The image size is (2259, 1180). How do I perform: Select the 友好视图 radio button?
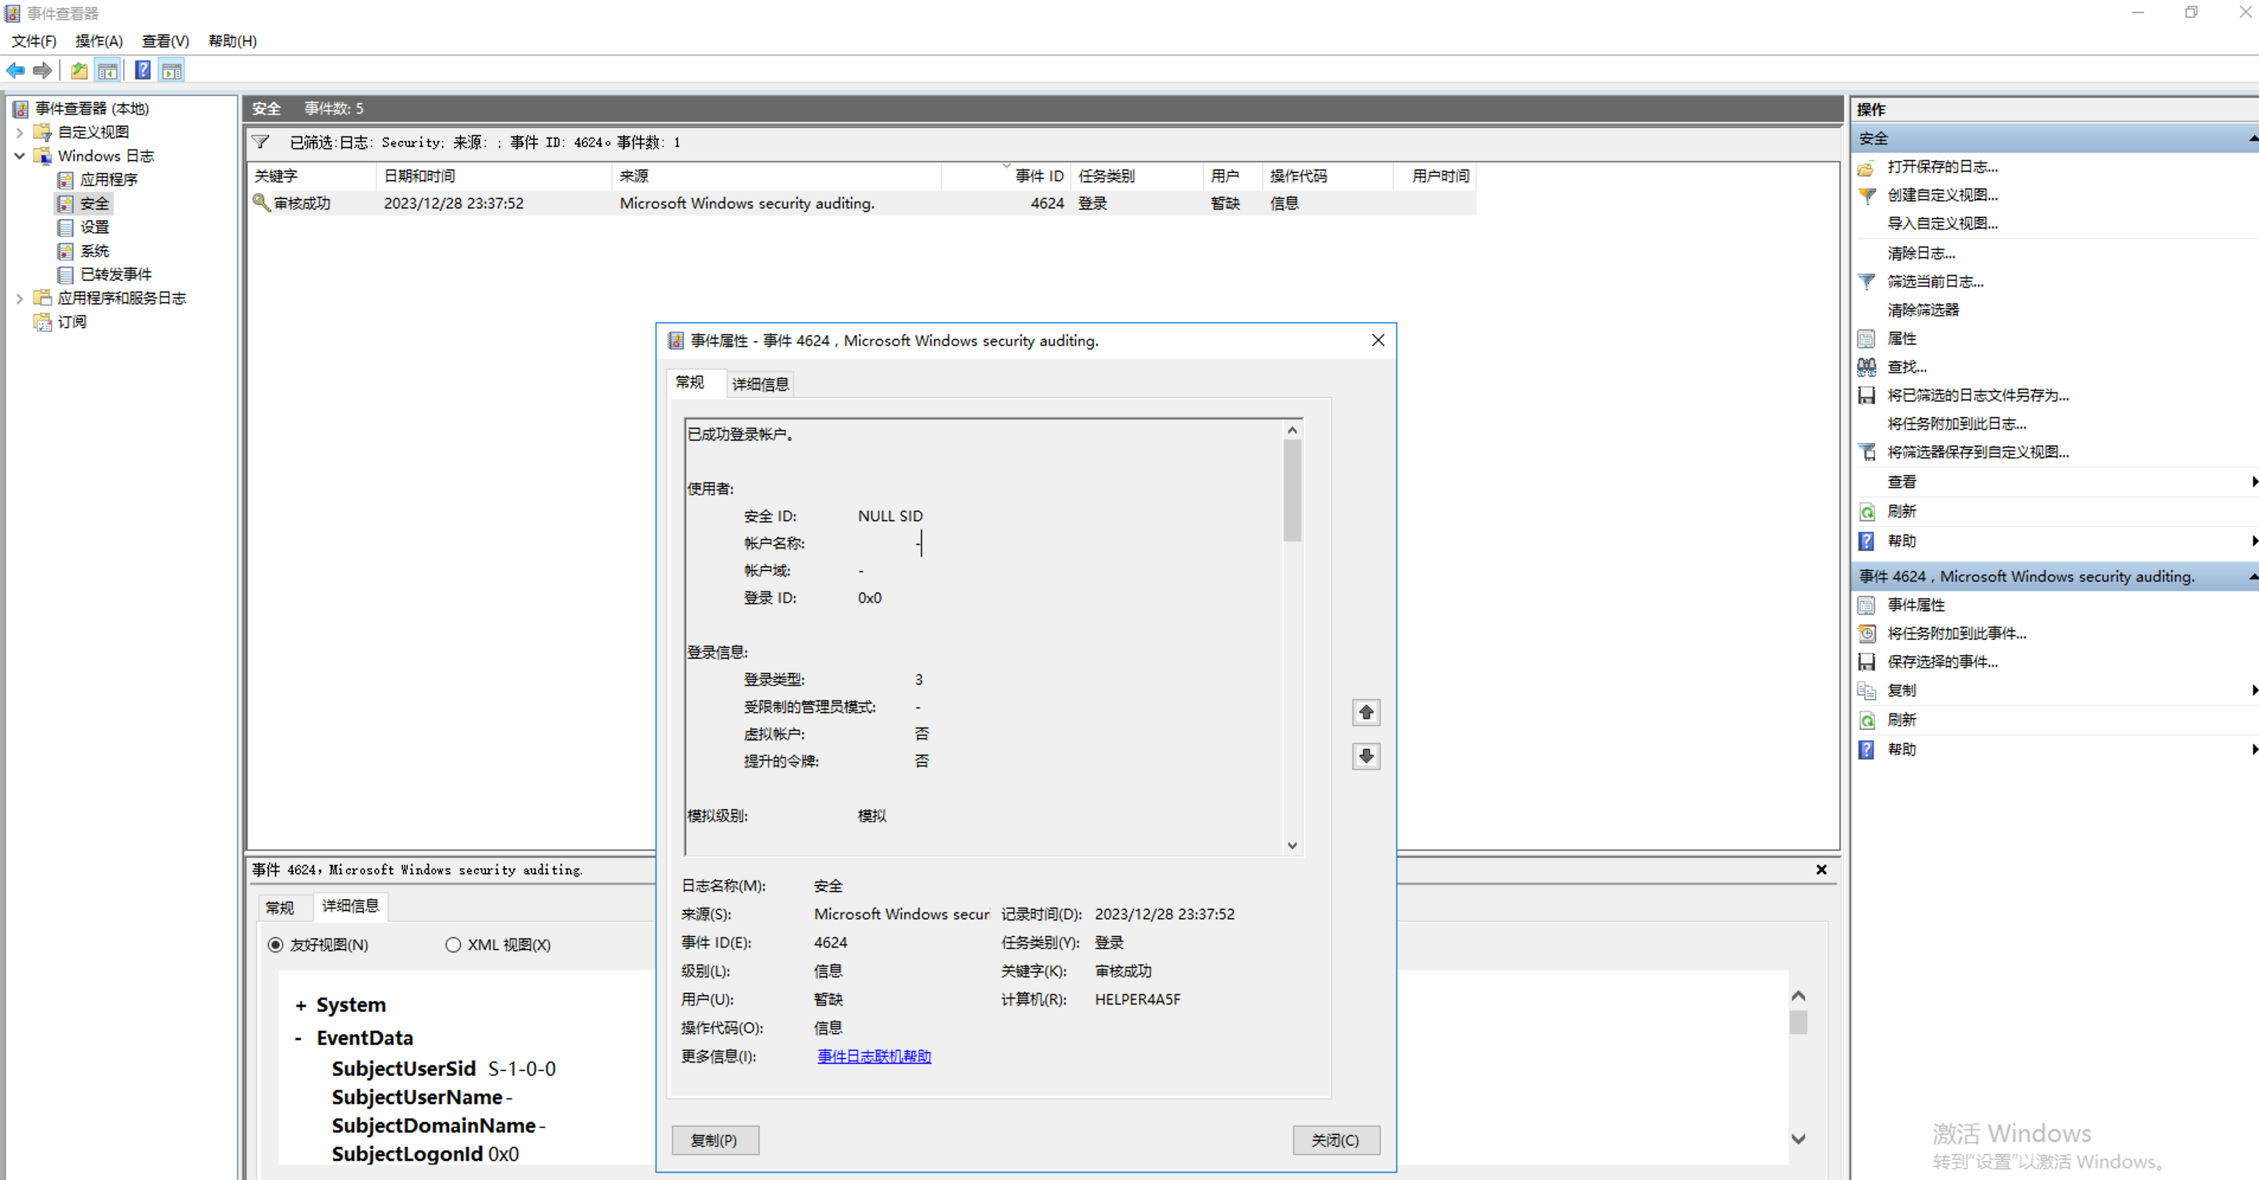(276, 944)
